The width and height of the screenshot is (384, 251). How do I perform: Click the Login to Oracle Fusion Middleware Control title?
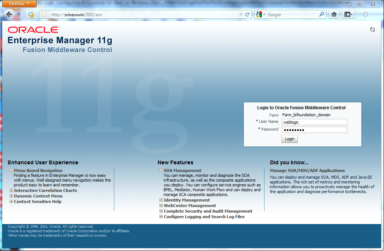pyautogui.click(x=301, y=108)
